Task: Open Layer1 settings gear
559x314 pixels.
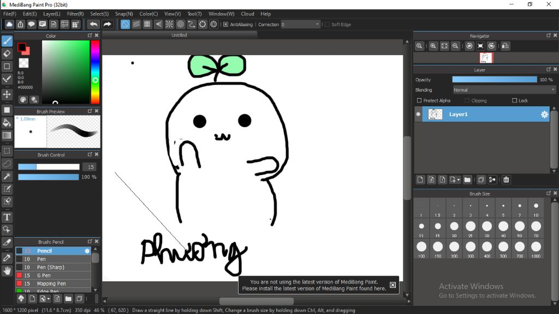Action: [544, 114]
